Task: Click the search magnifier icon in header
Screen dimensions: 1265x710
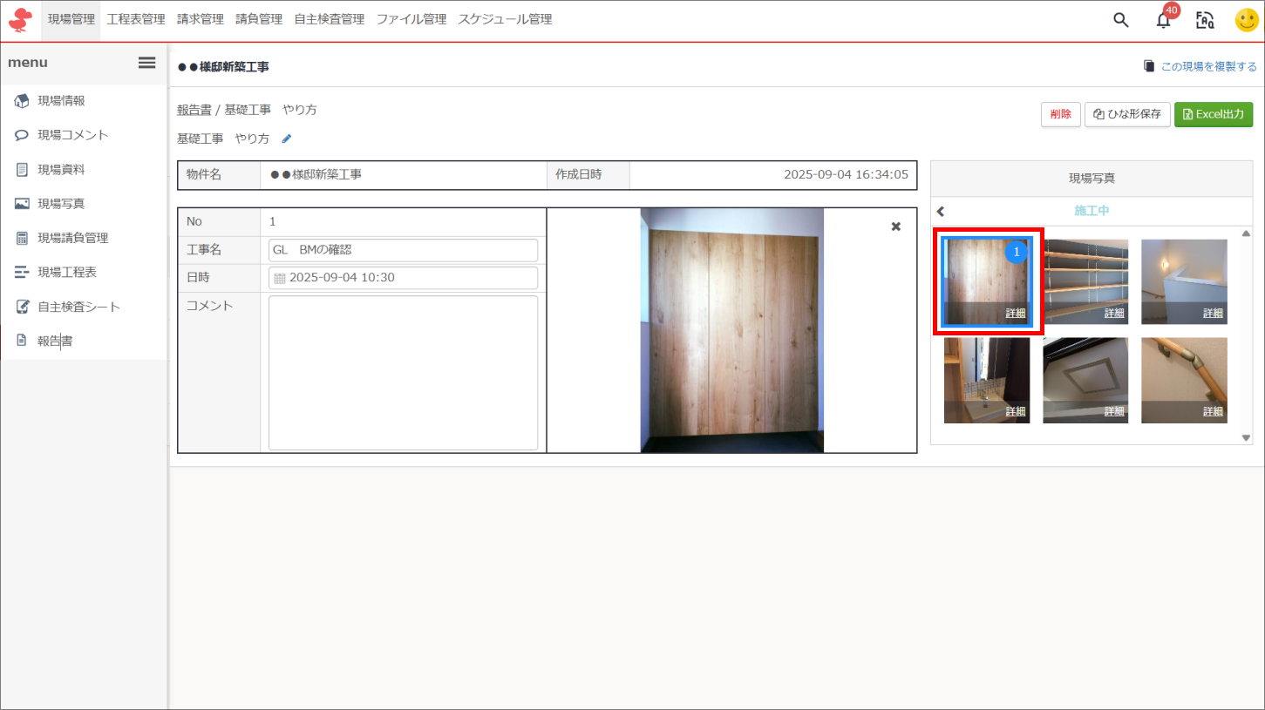Action: coord(1121,20)
